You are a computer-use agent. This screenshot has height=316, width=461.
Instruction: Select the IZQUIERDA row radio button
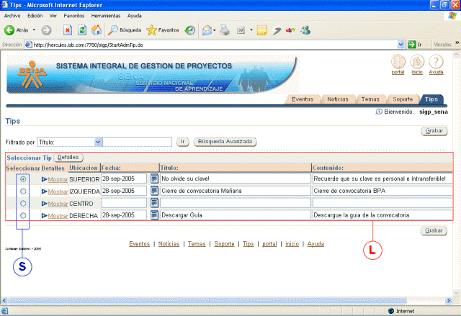click(x=23, y=191)
